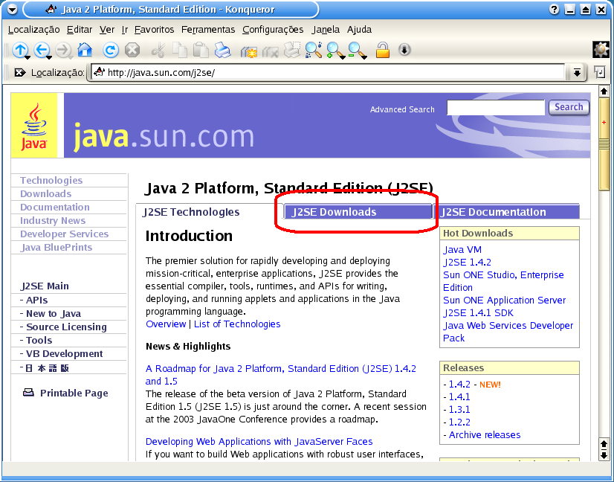Open the Favoritos menu
The width and height of the screenshot is (614, 482).
coord(155,30)
